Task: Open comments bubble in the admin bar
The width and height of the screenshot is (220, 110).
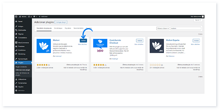Action: coord(35,16)
